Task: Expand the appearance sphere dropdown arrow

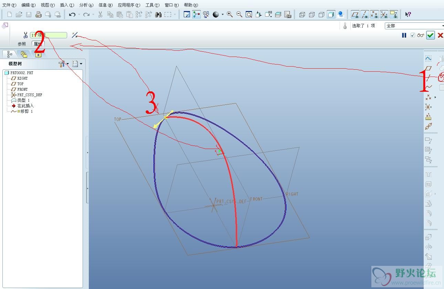Action: pyautogui.click(x=223, y=14)
